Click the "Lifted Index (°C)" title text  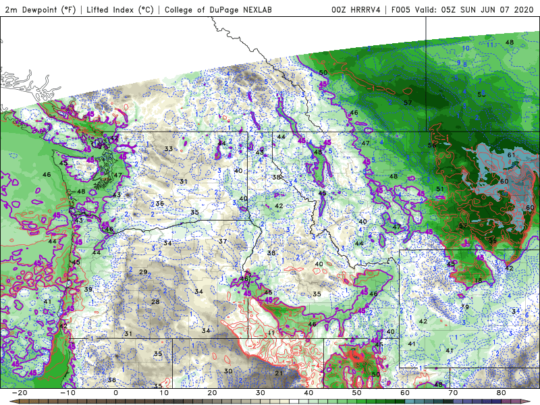[120, 9]
